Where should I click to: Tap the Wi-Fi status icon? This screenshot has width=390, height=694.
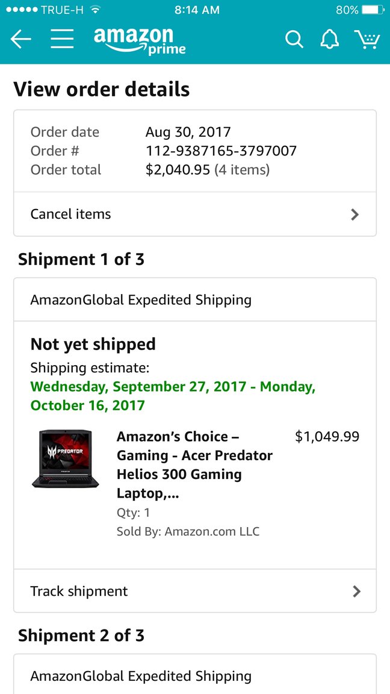94,10
